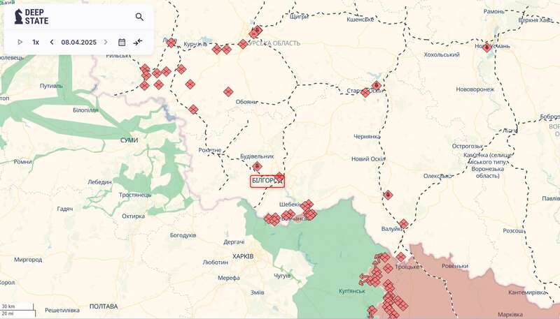Click the red marker in the top-right corner

coord(487,47)
